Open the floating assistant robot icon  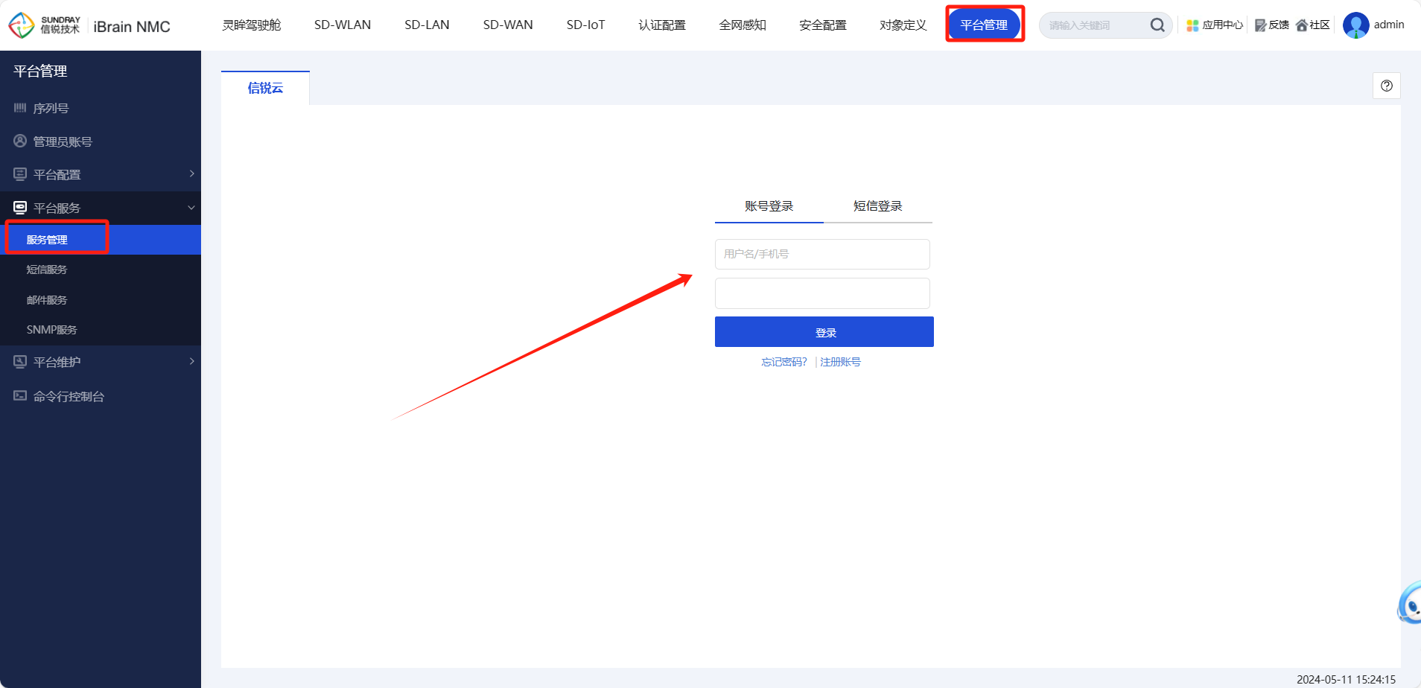tap(1410, 603)
